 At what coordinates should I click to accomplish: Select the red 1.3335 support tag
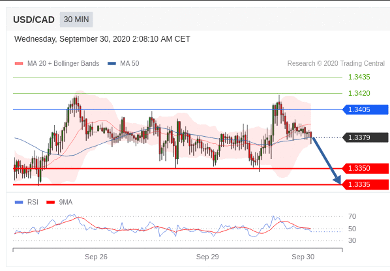[365, 184]
